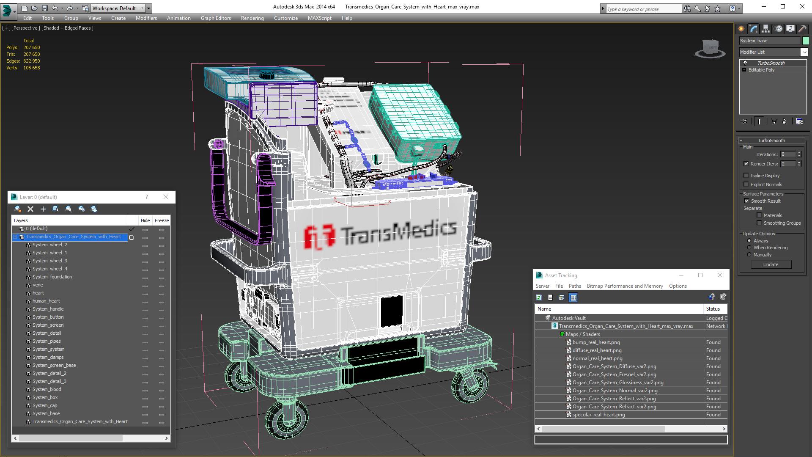Click Add Selected Objects plus icon
Viewport: 812px width, 457px height.
[43, 209]
